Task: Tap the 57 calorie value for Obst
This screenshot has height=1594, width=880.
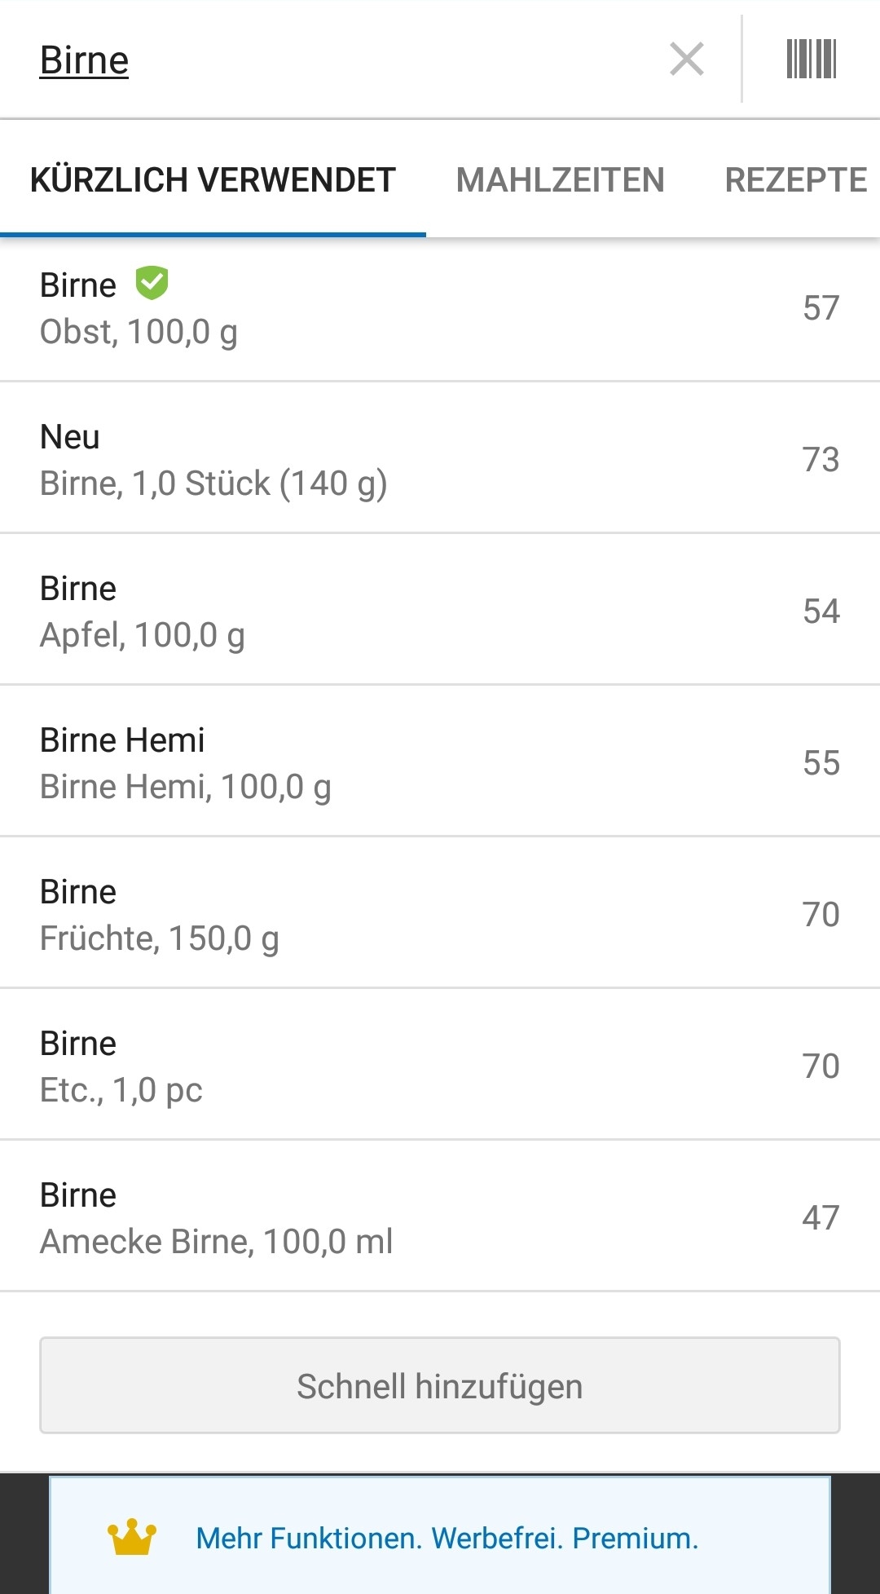Action: (x=821, y=308)
